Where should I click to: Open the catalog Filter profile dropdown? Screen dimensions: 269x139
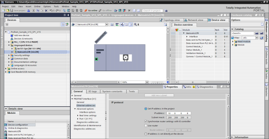point(257,38)
